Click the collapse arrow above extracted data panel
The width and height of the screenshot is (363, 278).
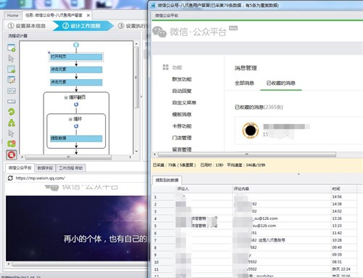click(298, 174)
